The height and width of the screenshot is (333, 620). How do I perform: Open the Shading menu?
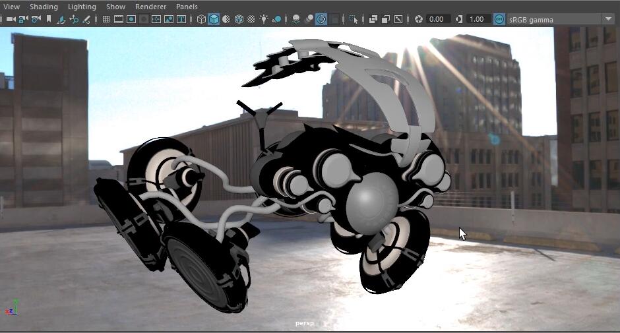point(44,7)
